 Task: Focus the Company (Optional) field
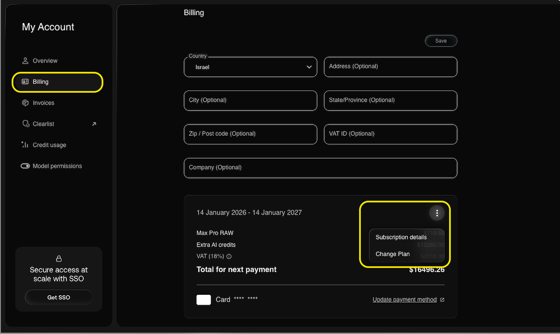click(x=320, y=168)
